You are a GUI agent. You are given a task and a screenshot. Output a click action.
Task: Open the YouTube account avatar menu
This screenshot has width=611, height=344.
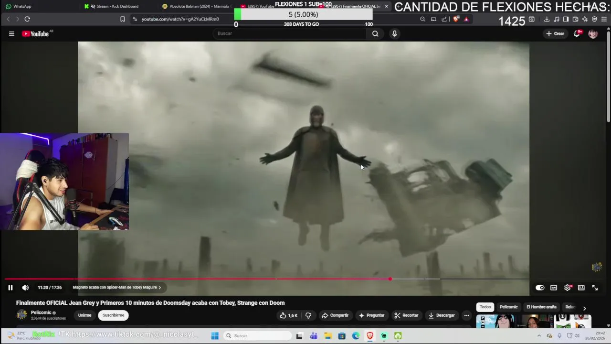point(593,33)
